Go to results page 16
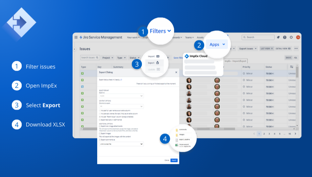The height and width of the screenshot is (177, 312). pyautogui.click(x=290, y=134)
